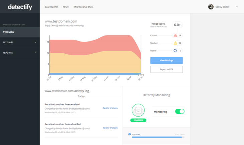Image resolution: width=244 pixels, height=145 pixels.
Task: Click the WWW.TESTDOMAIN.COM sidebar label
Action: [14, 25]
